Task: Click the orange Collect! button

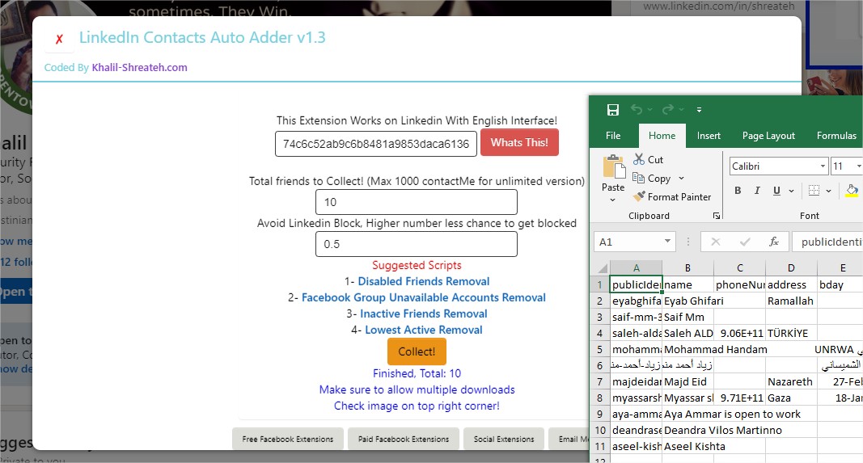Action: click(x=416, y=351)
